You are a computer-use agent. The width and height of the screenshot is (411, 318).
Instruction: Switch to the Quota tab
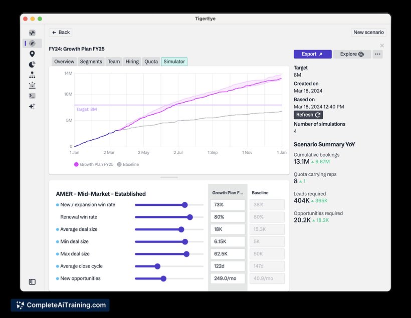coord(151,62)
